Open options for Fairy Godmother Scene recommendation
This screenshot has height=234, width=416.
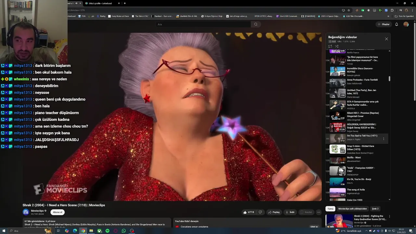[389, 216]
